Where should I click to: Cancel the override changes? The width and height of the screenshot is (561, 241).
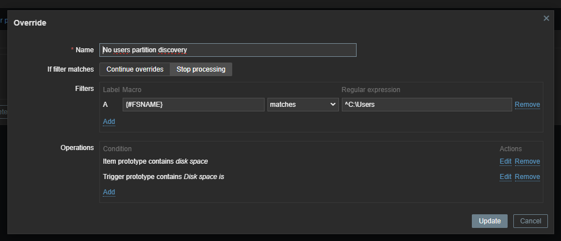click(530, 221)
